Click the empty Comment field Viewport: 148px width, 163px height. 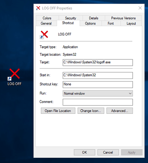pos(98,102)
